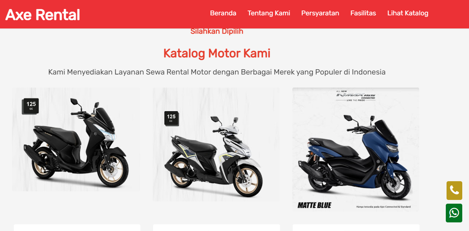The width and height of the screenshot is (469, 231).
Task: Open the green WhatsApp chat icon
Action: 454,213
